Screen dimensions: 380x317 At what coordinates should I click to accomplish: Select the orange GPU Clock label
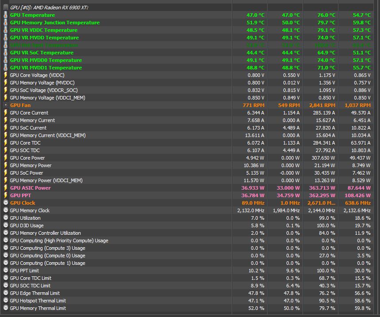coord(23,203)
